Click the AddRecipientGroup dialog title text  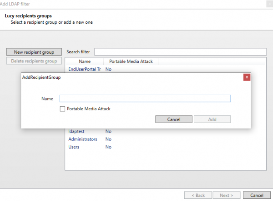(x=41, y=77)
